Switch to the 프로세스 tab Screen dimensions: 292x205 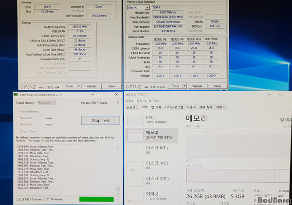132,107
